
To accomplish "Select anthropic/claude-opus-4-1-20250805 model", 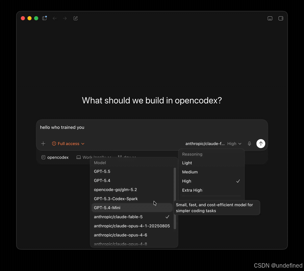I will click(x=132, y=226).
